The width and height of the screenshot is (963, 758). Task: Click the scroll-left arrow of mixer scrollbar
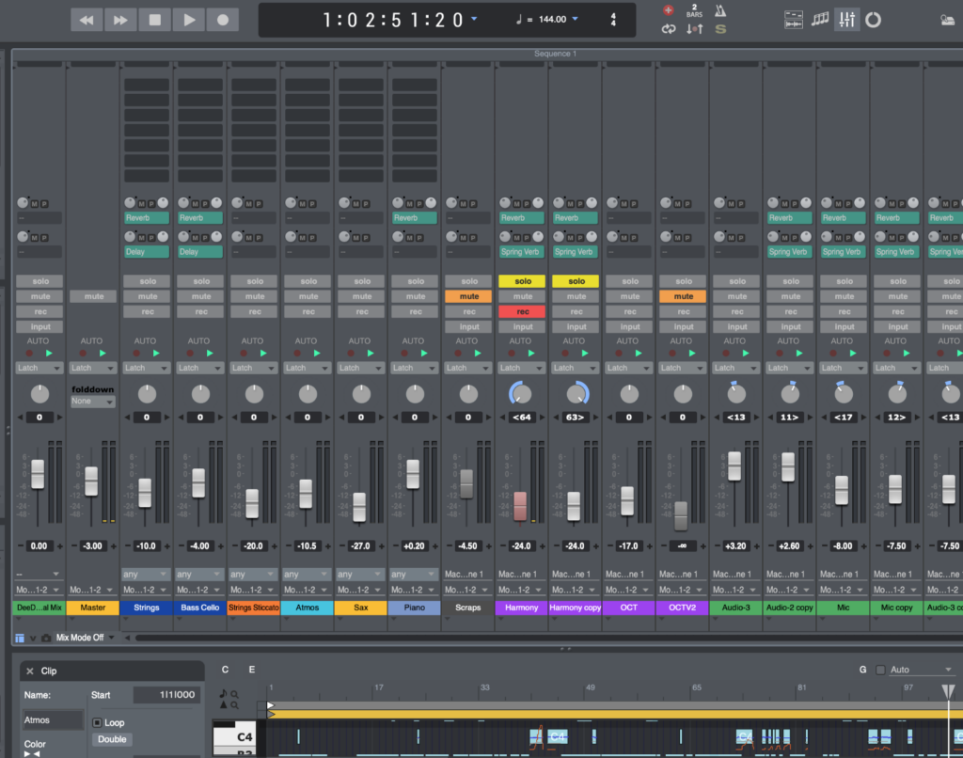(127, 639)
